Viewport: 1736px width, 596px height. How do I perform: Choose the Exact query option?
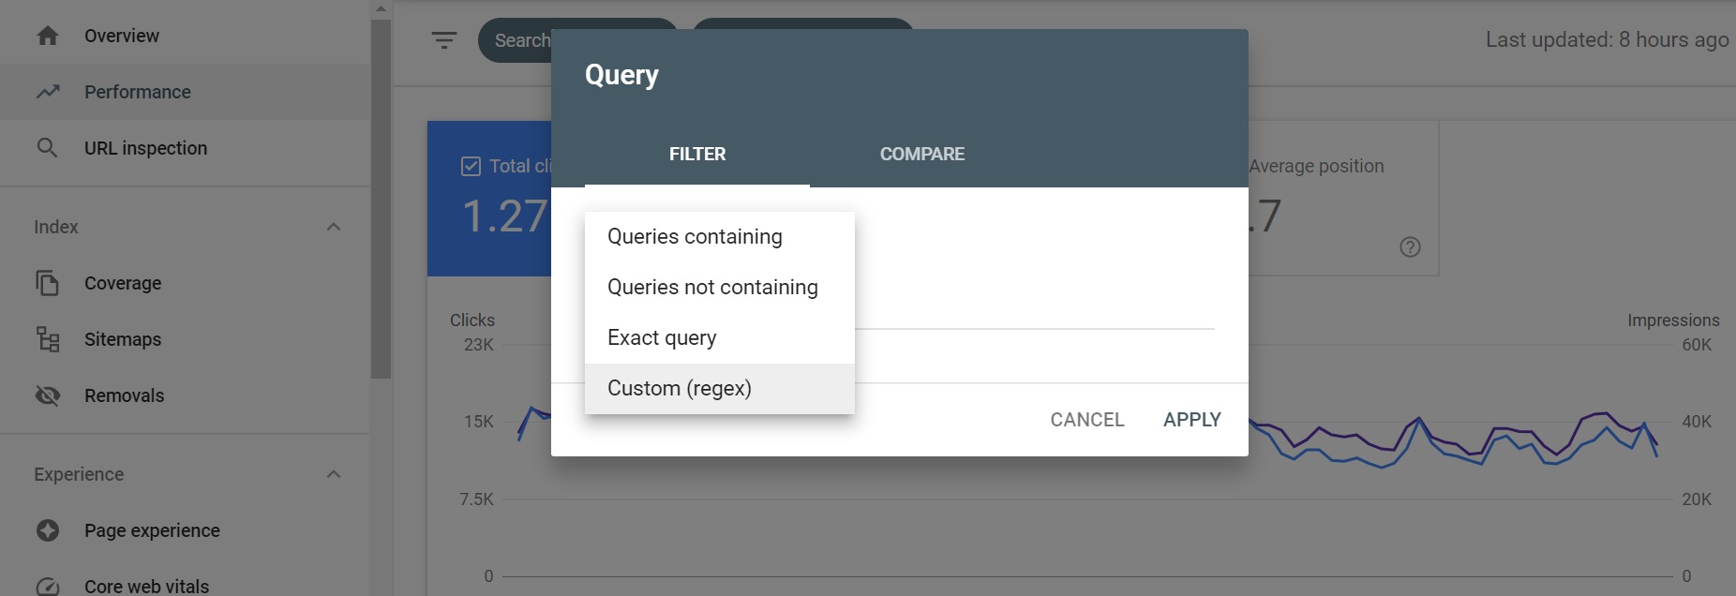tap(720, 338)
